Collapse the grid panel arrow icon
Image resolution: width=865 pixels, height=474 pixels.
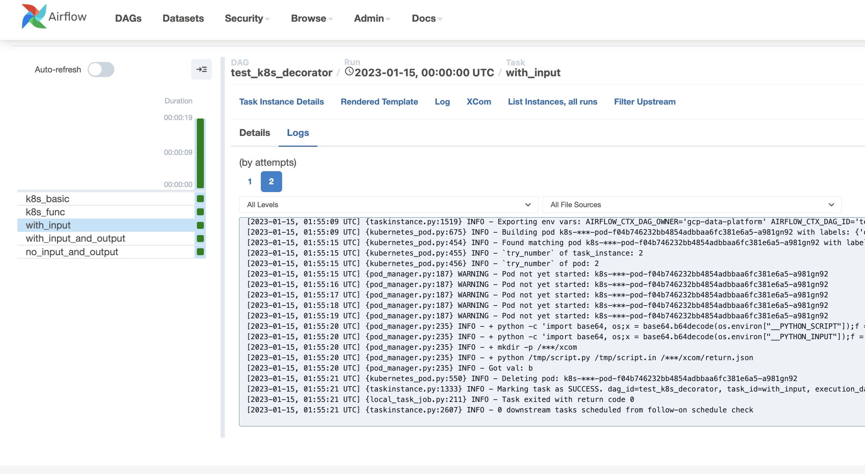[x=202, y=70]
